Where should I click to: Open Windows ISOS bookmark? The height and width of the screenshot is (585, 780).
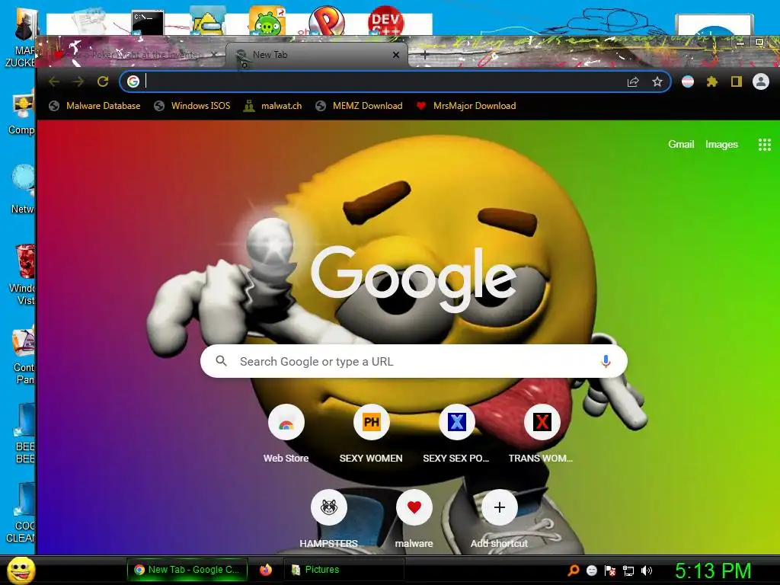[x=192, y=105]
